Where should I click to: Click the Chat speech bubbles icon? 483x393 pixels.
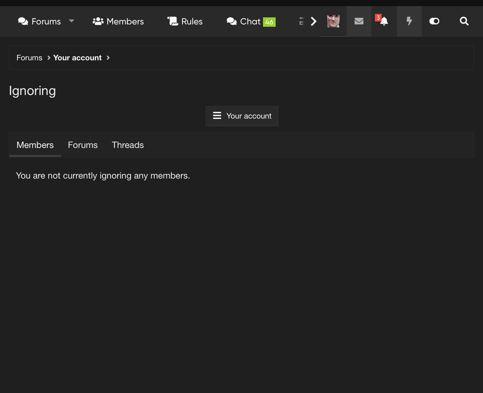(232, 21)
